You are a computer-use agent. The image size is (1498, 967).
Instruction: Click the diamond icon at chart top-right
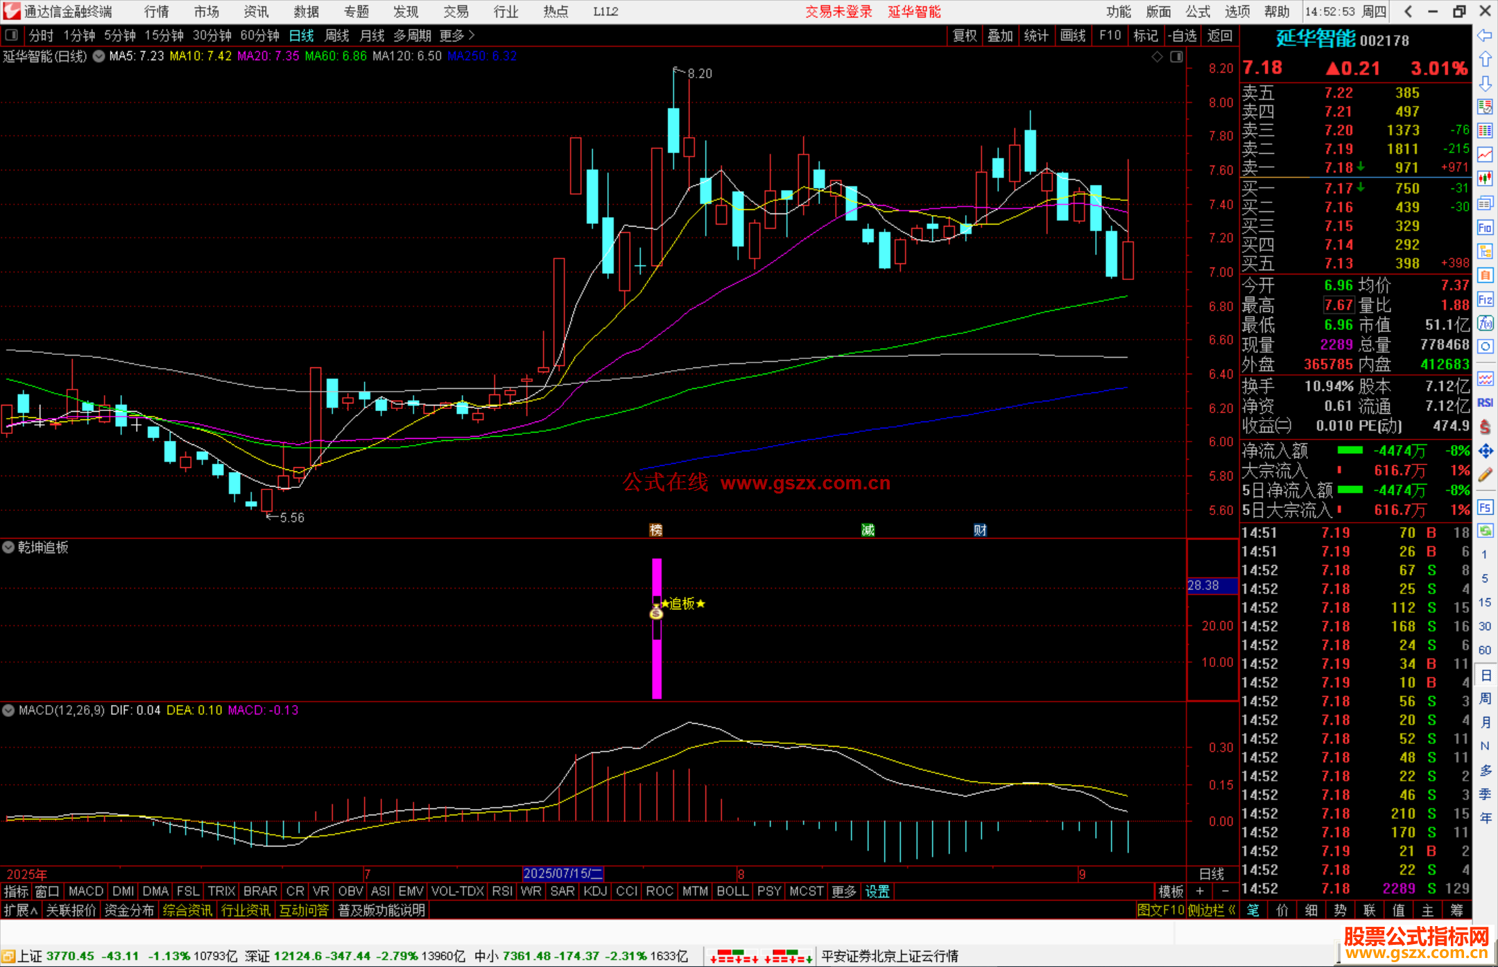(1157, 57)
